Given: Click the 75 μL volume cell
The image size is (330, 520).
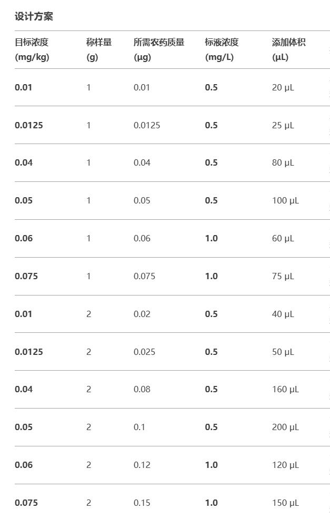Looking at the screenshot, I should [283, 276].
